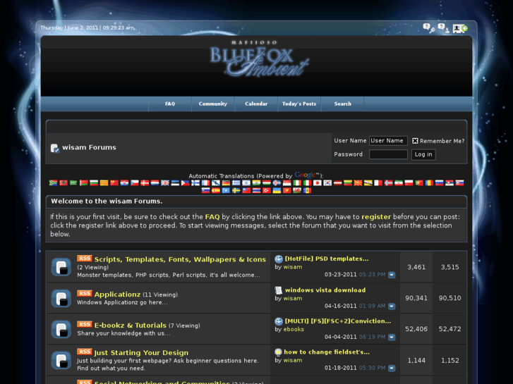Image resolution: width=513 pixels, height=384 pixels.
Task: Open the Calendar navigation item
Action: click(x=256, y=104)
